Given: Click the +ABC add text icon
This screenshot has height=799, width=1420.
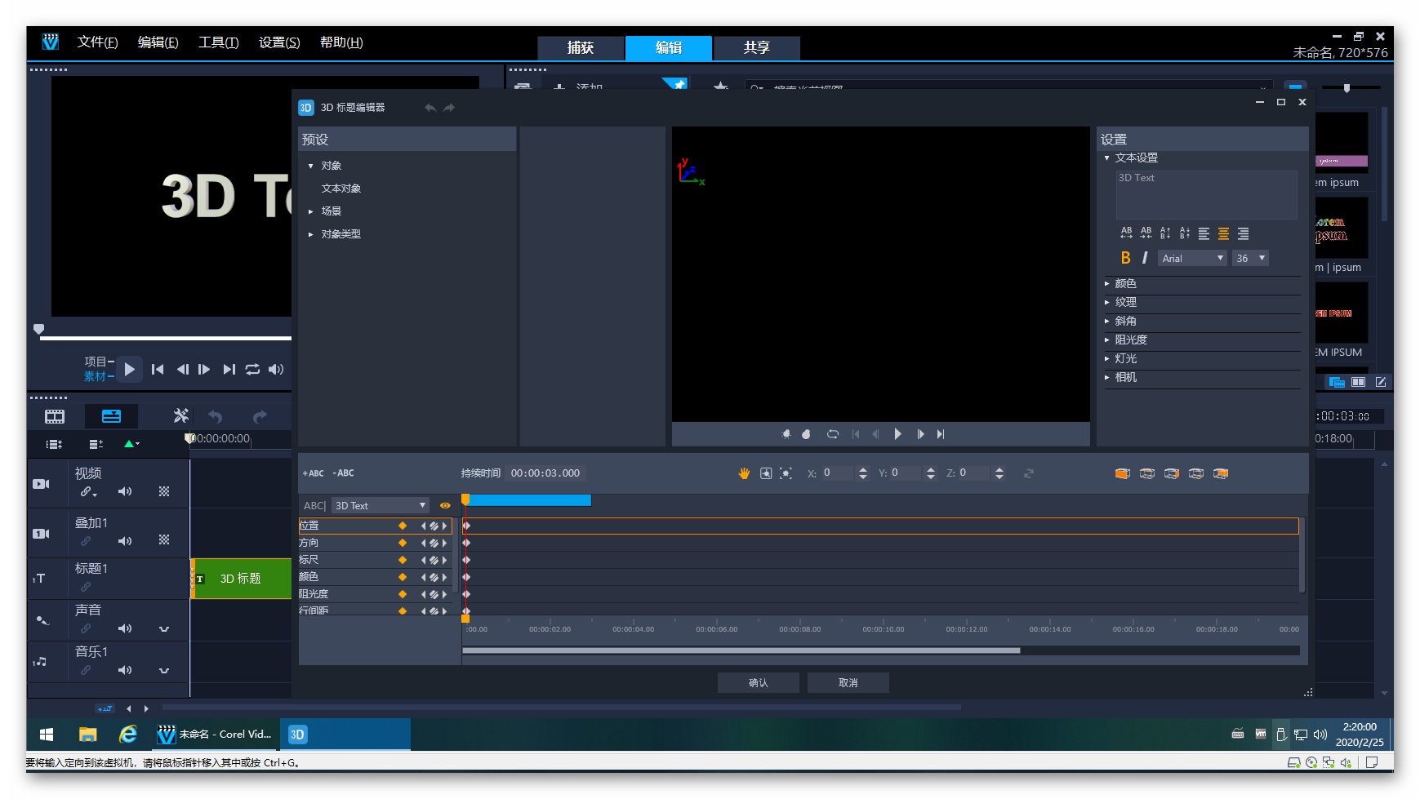Looking at the screenshot, I should pyautogui.click(x=313, y=473).
